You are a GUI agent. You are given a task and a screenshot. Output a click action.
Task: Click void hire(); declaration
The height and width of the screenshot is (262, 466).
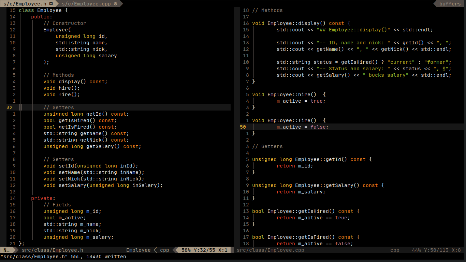click(62, 88)
